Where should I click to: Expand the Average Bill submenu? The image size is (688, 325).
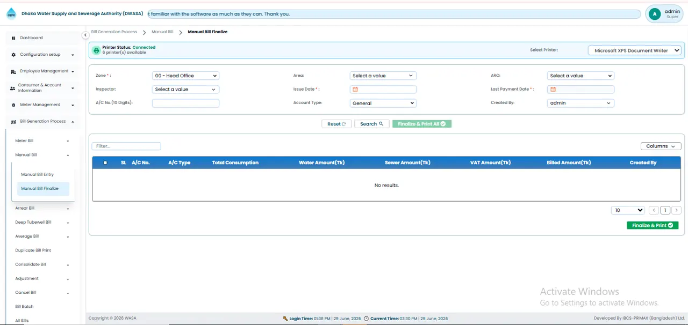tap(68, 237)
